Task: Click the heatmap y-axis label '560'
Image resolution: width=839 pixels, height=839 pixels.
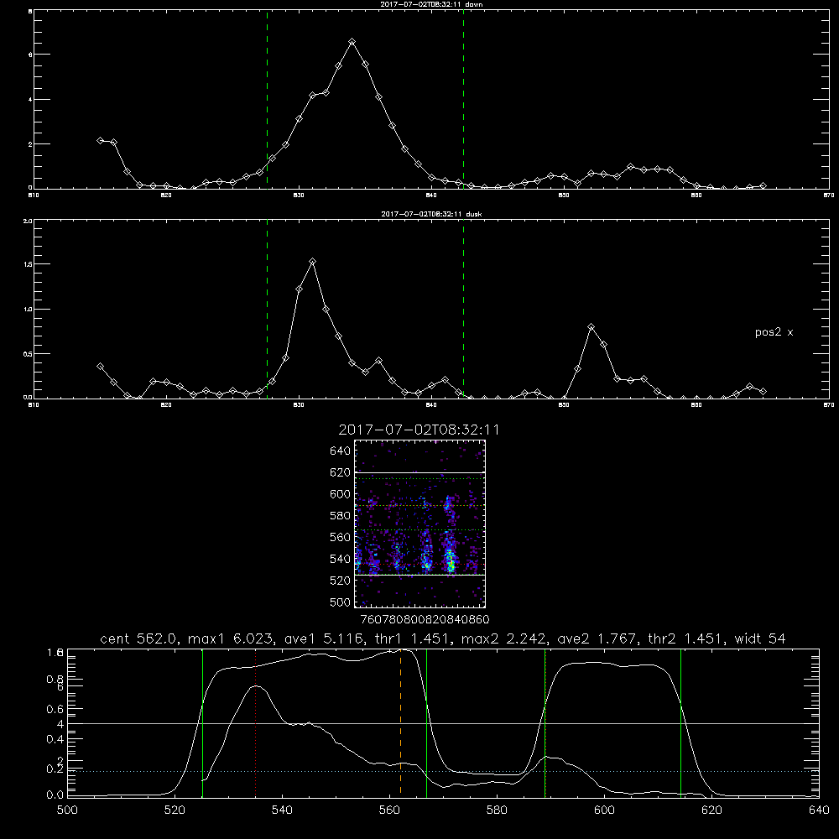Action: pos(340,537)
